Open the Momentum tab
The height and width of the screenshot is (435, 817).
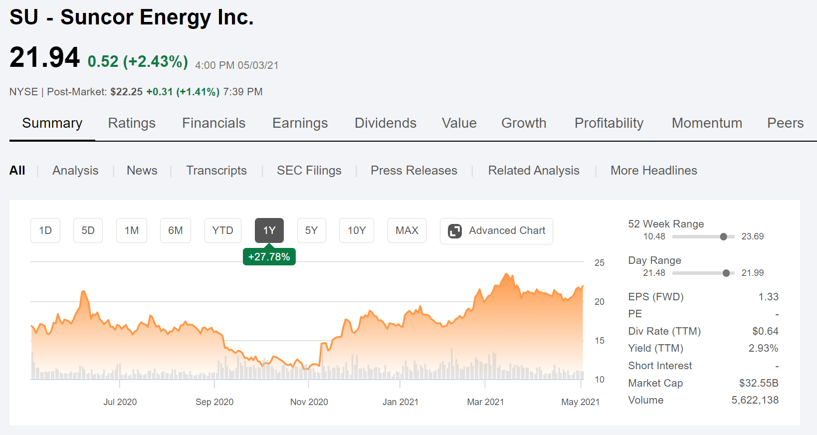click(707, 123)
